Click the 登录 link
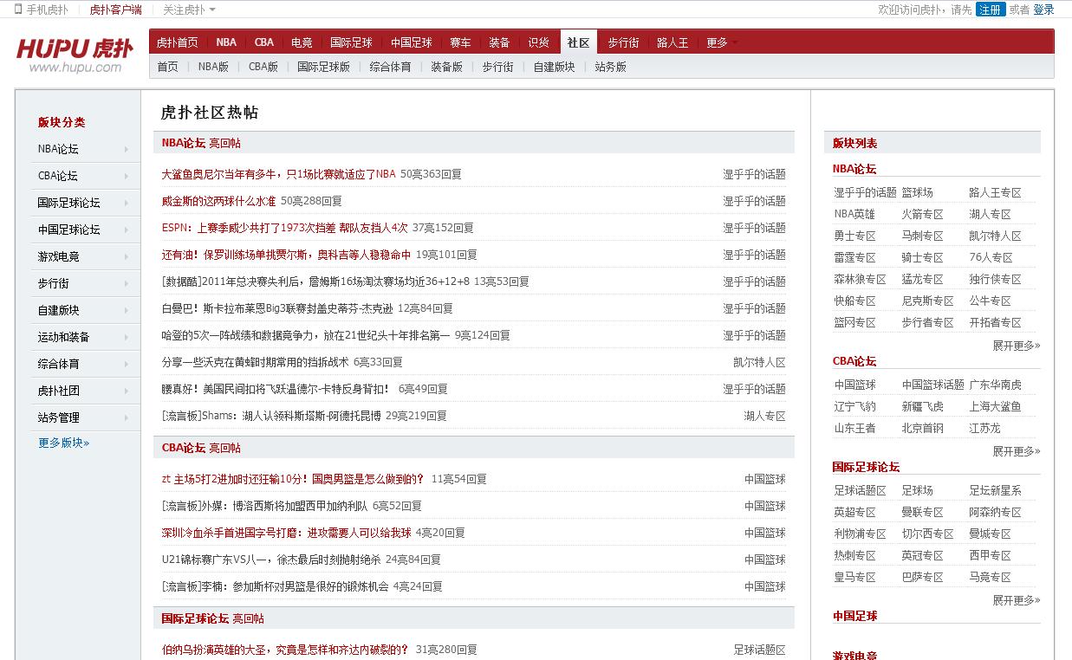 click(1043, 10)
